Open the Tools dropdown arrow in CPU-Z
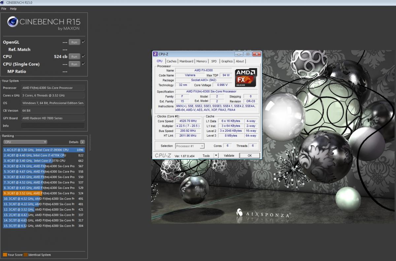396x261 pixels. click(216, 156)
